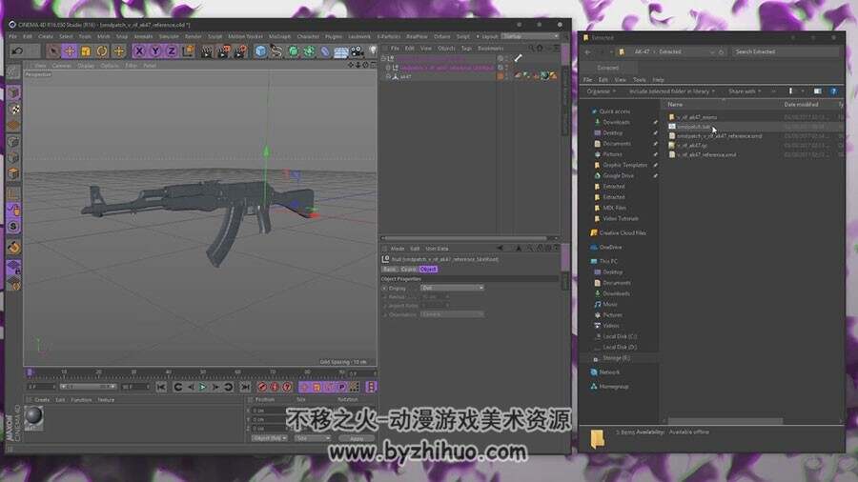
Task: Open the Display dropdown in Object Properties
Action: click(452, 288)
